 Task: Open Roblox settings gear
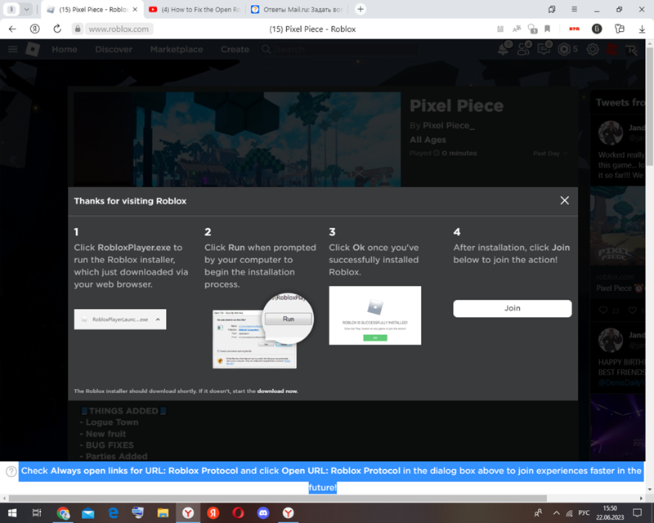pyautogui.click(x=592, y=49)
